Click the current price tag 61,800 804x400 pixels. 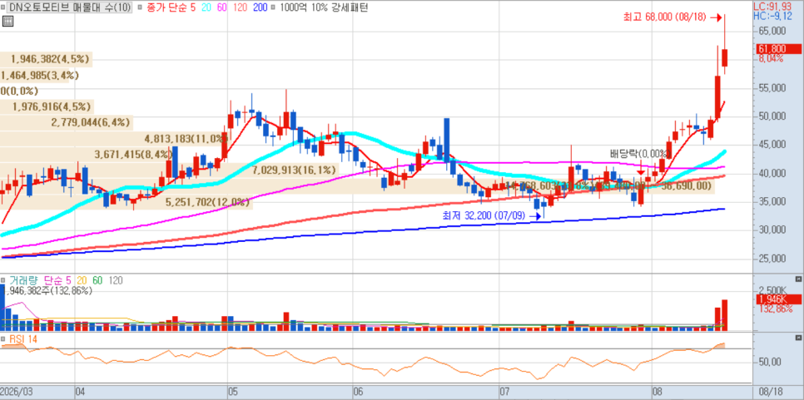coord(779,49)
